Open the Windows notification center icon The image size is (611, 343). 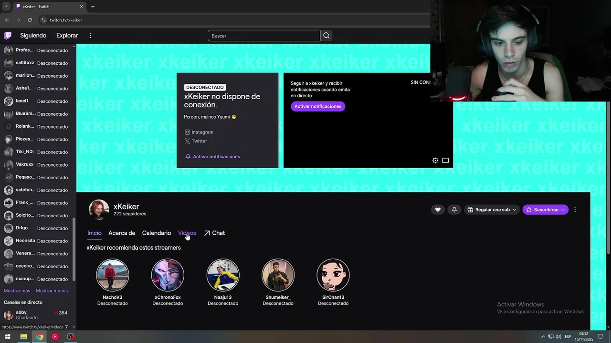pyautogui.click(x=601, y=337)
